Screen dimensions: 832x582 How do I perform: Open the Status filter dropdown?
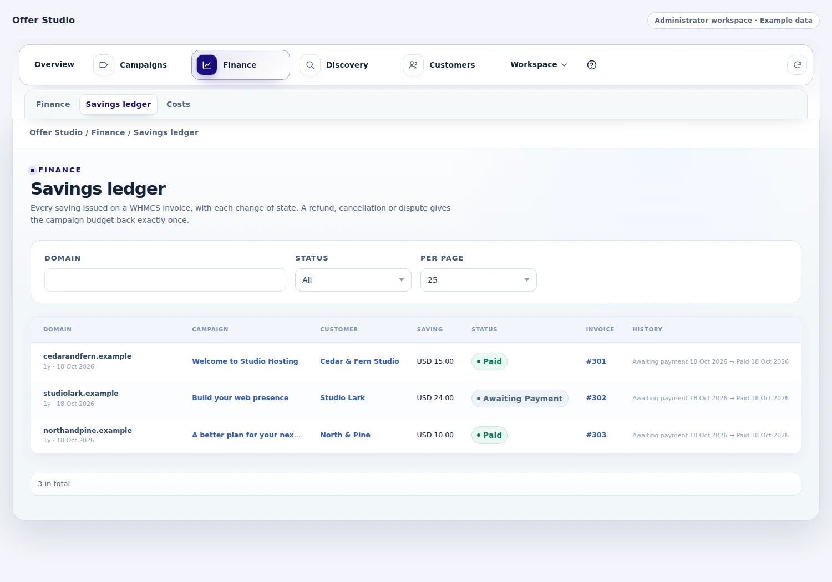[x=353, y=280]
